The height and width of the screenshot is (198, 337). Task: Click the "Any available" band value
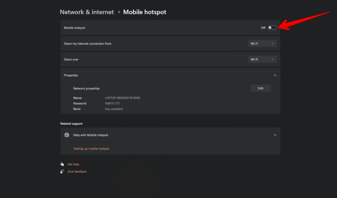point(113,109)
